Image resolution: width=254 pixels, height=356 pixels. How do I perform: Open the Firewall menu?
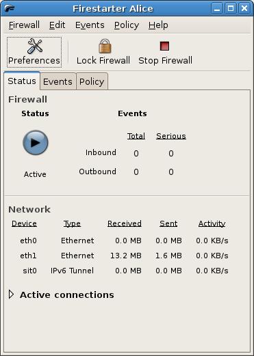click(x=24, y=25)
